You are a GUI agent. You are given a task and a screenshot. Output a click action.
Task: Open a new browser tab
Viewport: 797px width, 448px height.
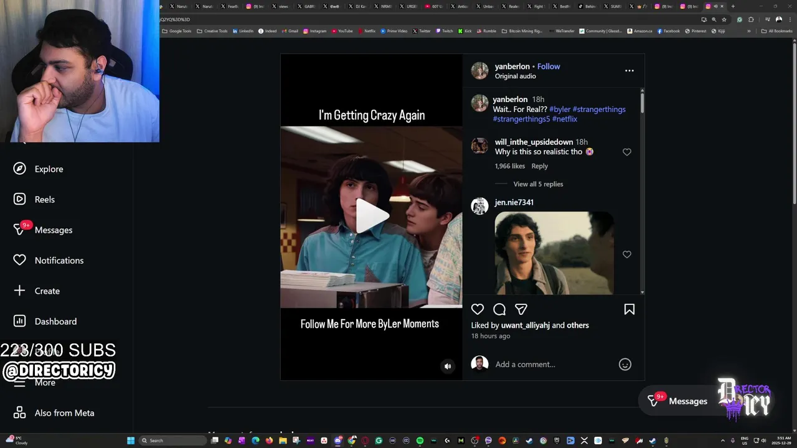point(733,6)
